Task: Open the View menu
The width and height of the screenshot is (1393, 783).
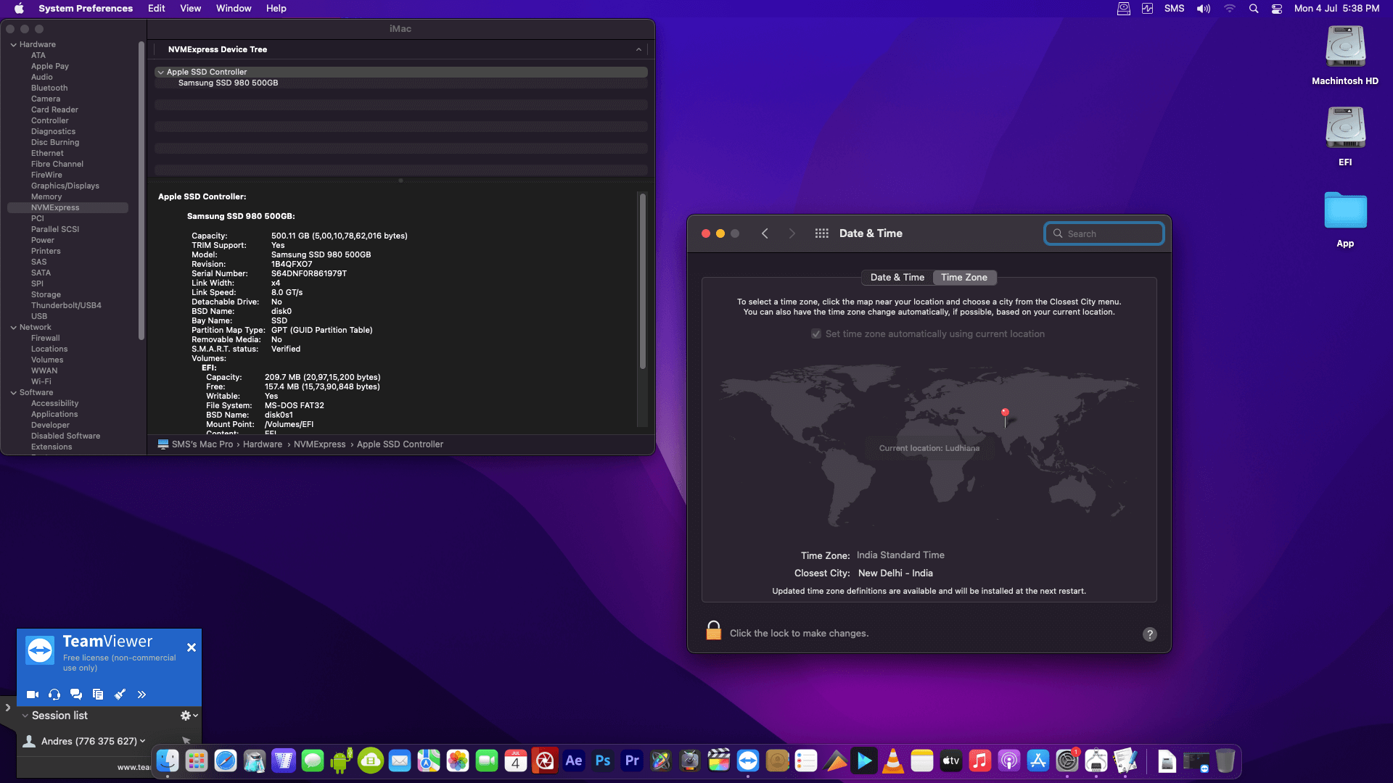Action: 191,9
